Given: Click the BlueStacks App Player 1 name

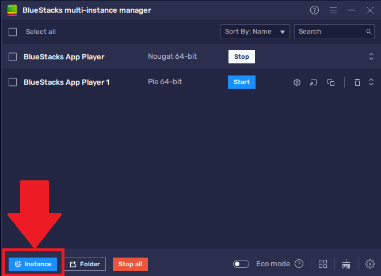Looking at the screenshot, I should pyautogui.click(x=67, y=82).
